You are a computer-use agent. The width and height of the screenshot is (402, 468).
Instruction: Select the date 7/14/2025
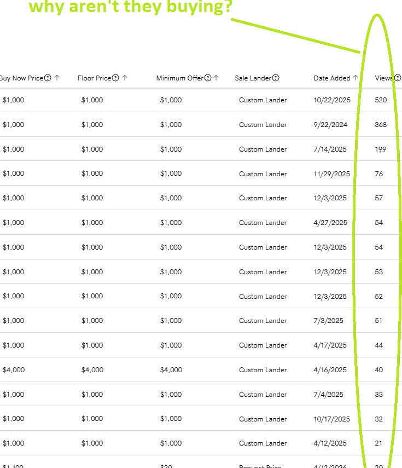pyautogui.click(x=330, y=149)
